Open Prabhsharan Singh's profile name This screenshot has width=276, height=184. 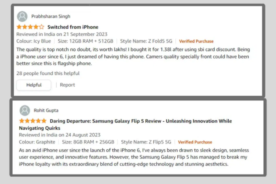click(x=51, y=16)
